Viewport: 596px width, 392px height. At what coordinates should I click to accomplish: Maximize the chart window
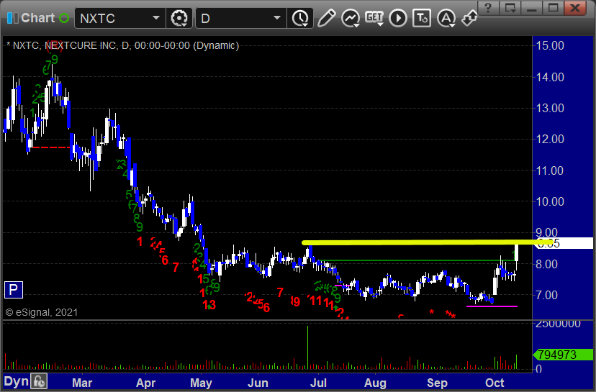click(x=554, y=8)
